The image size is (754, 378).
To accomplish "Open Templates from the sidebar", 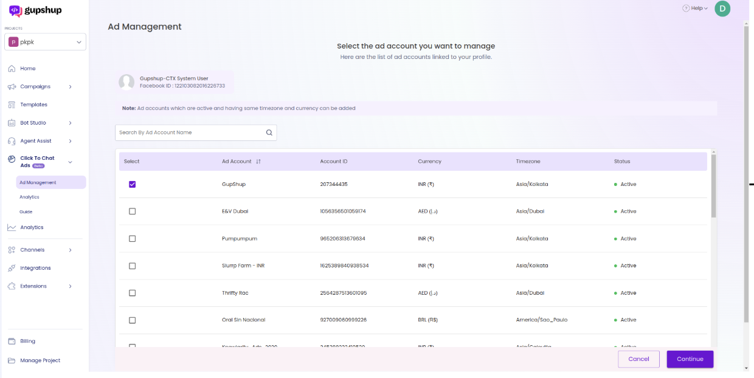I will click(x=33, y=105).
